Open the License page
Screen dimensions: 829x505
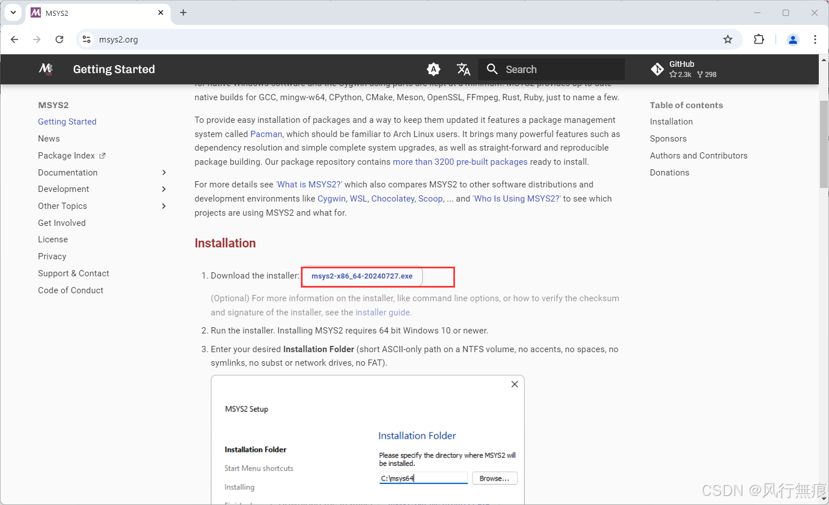pos(53,239)
